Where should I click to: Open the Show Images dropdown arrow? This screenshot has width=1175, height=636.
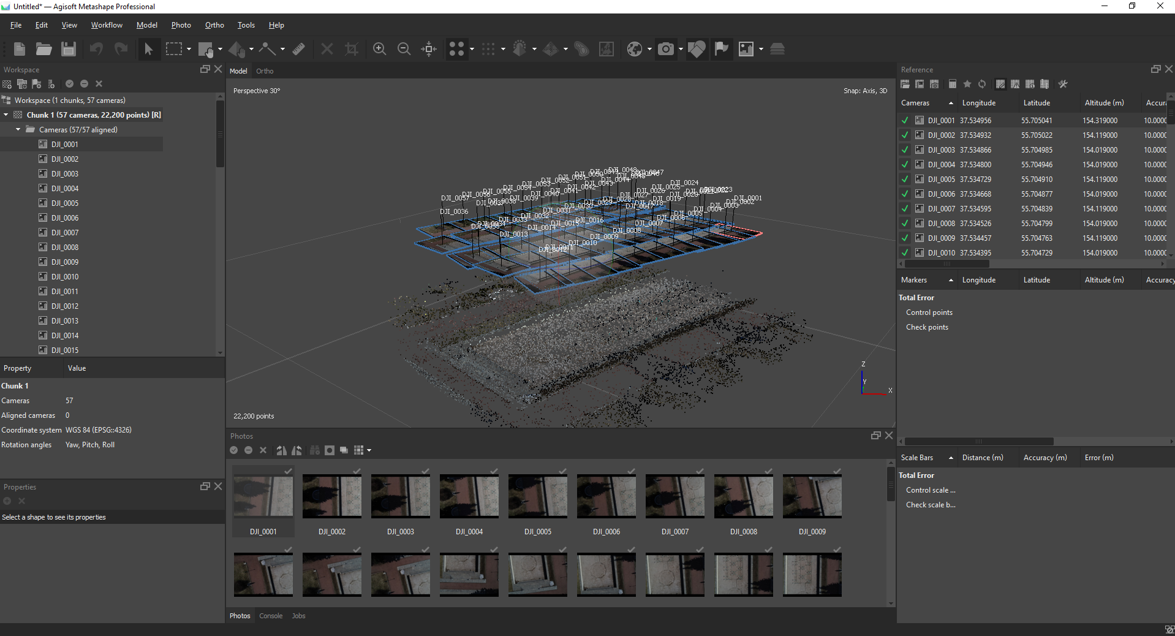(761, 49)
